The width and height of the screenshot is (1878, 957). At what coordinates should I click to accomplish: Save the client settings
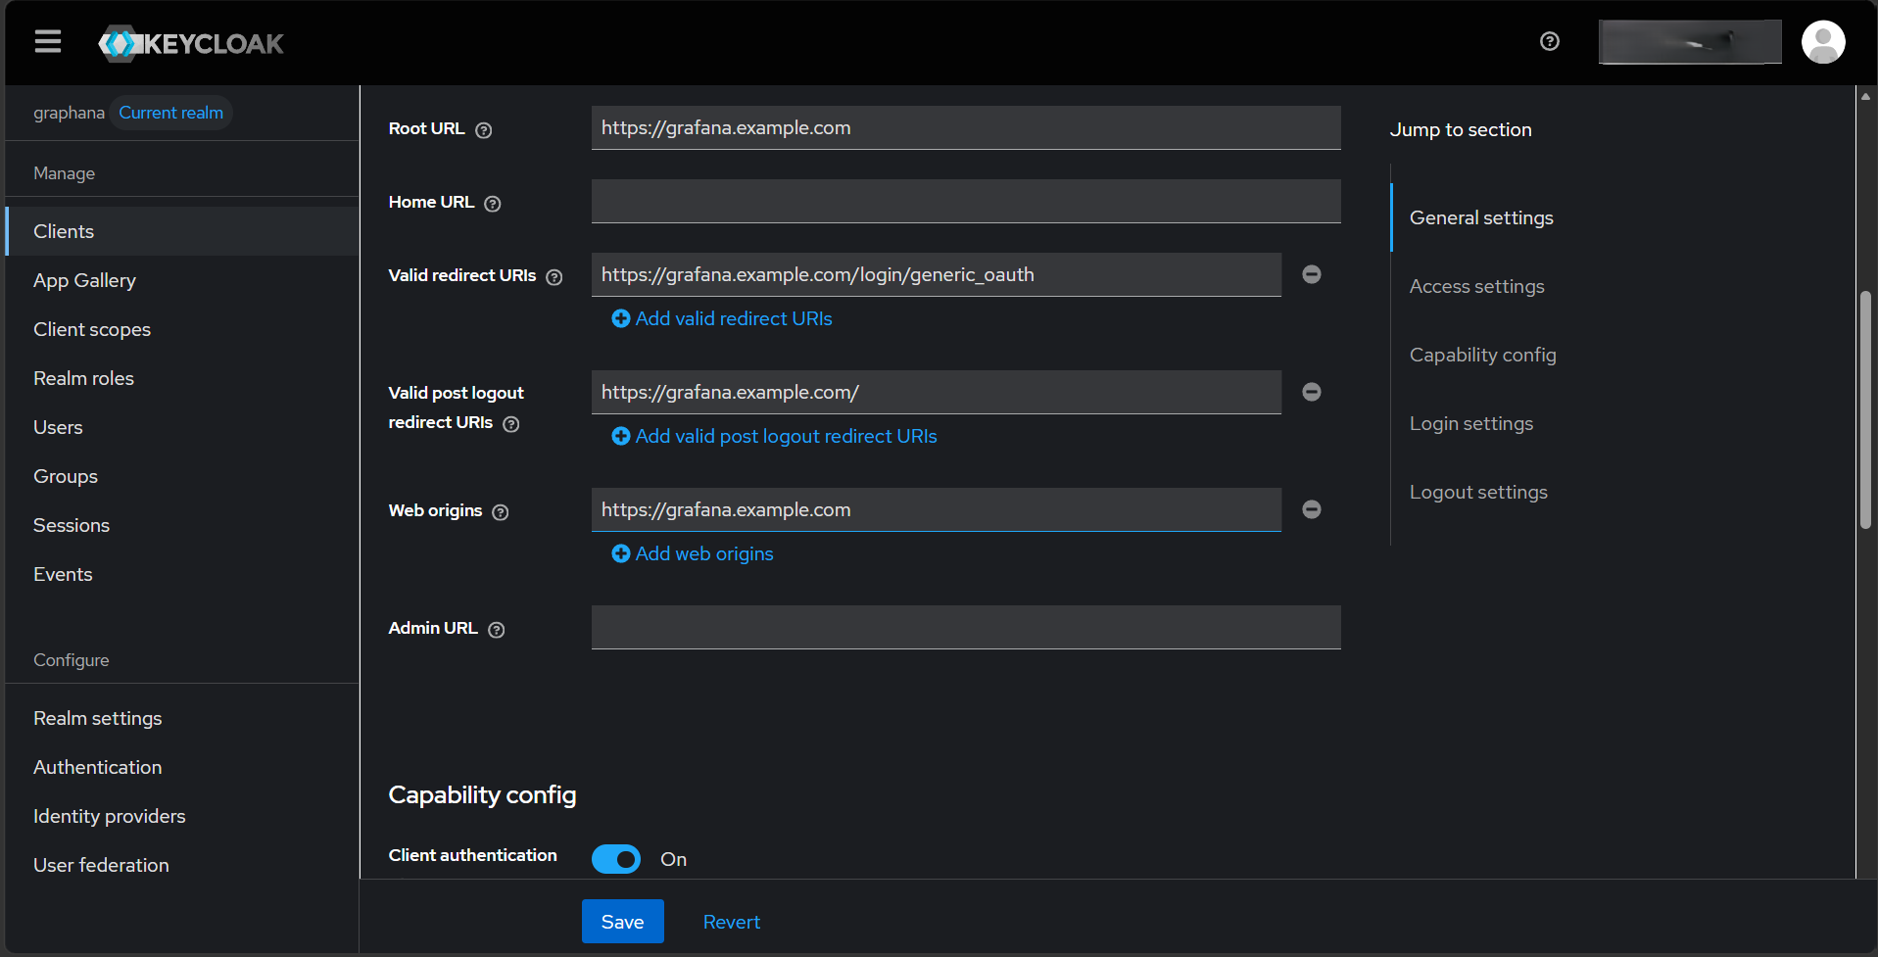[x=623, y=922]
